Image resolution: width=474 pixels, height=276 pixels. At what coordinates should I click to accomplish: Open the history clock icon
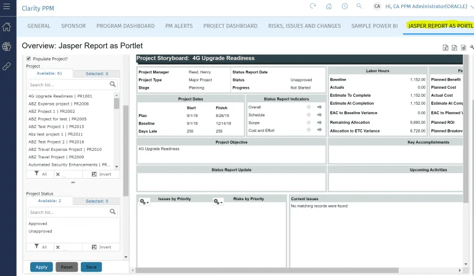344,6
